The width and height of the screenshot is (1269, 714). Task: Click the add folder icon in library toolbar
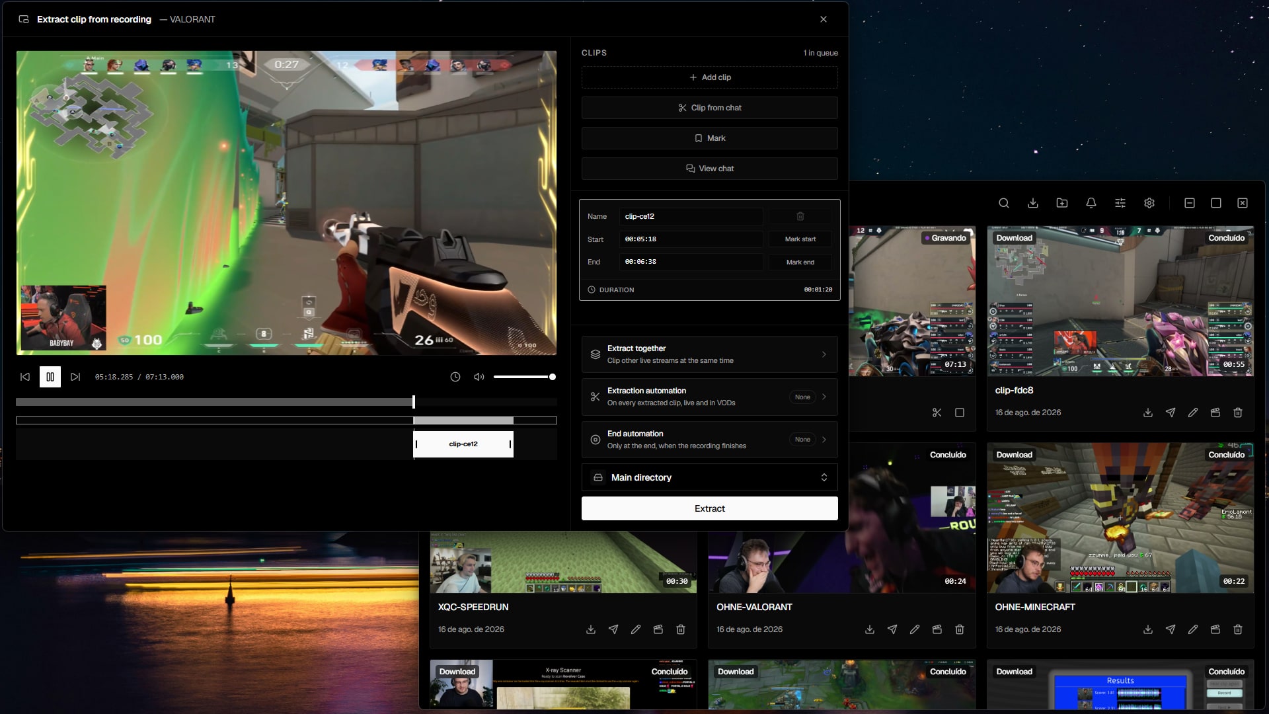tap(1062, 203)
